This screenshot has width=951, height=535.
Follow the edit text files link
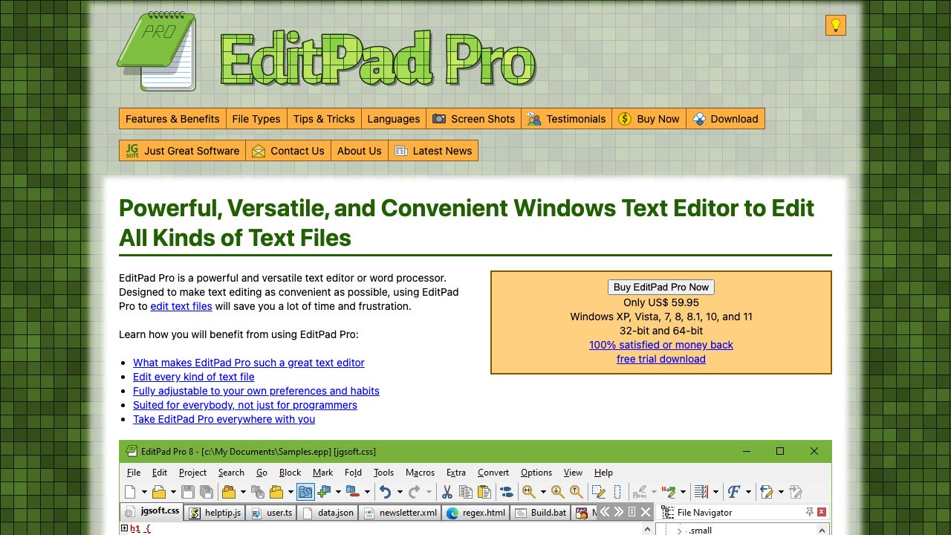click(x=181, y=306)
